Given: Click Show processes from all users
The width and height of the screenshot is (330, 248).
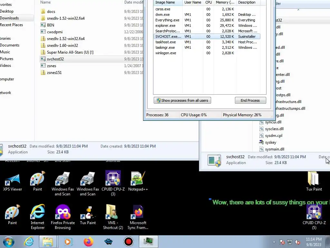Looking at the screenshot, I should pos(182,100).
